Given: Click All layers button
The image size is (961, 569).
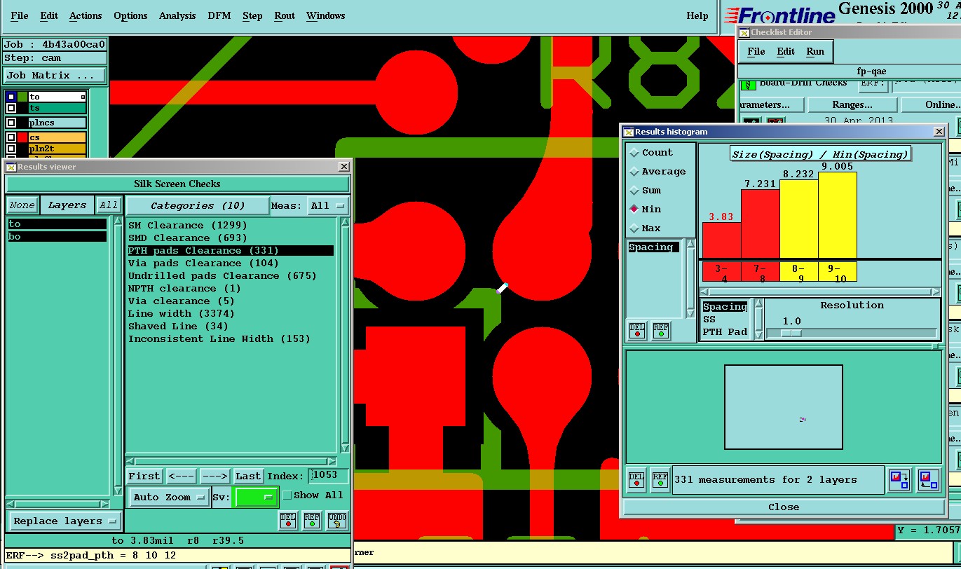Looking at the screenshot, I should 109,205.
